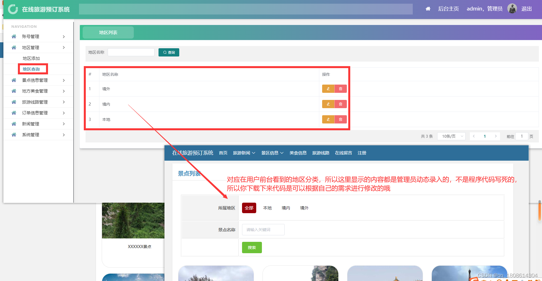Select 全部 region filter
This screenshot has width=542, height=281.
[249, 208]
